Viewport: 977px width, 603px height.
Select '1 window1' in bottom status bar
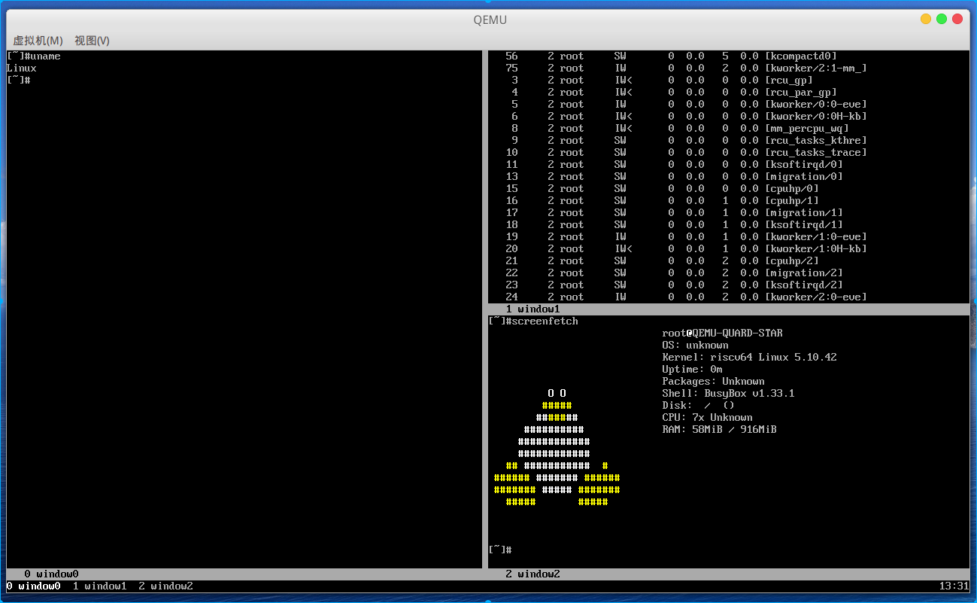[99, 586]
